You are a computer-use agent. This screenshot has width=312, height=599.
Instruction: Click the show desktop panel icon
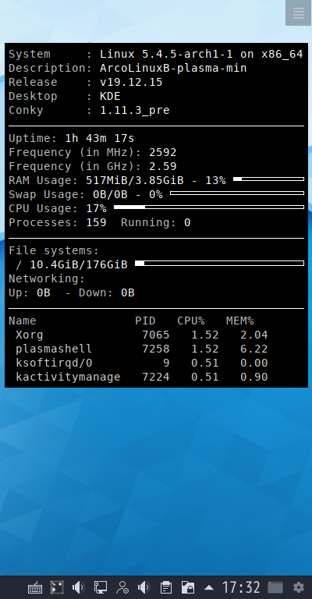point(275,587)
